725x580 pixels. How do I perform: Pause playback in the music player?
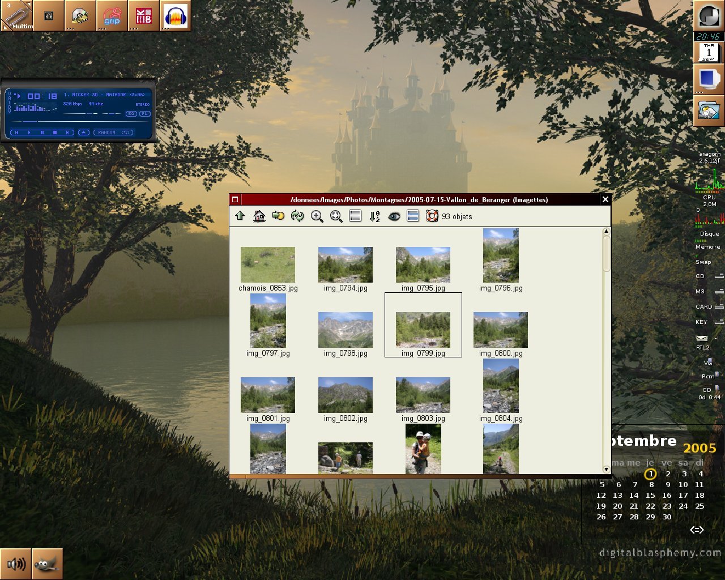click(x=42, y=133)
